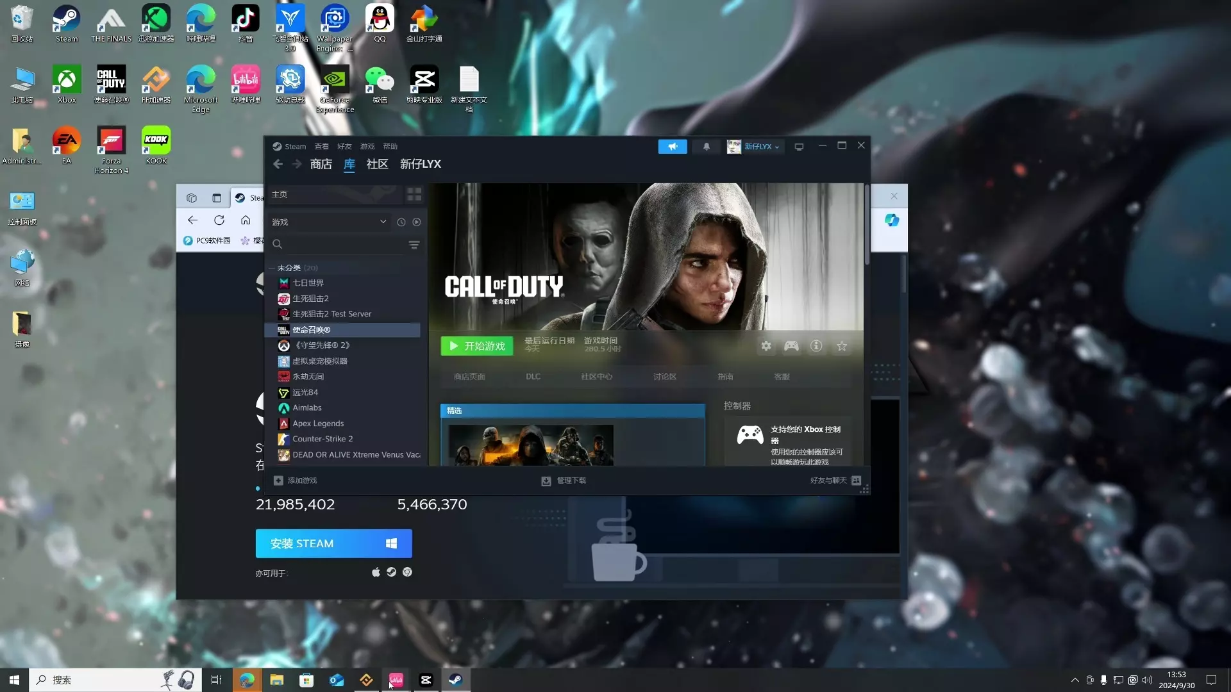Toggle show ready-to-play games only
Image resolution: width=1231 pixels, height=692 pixels.
tap(417, 222)
